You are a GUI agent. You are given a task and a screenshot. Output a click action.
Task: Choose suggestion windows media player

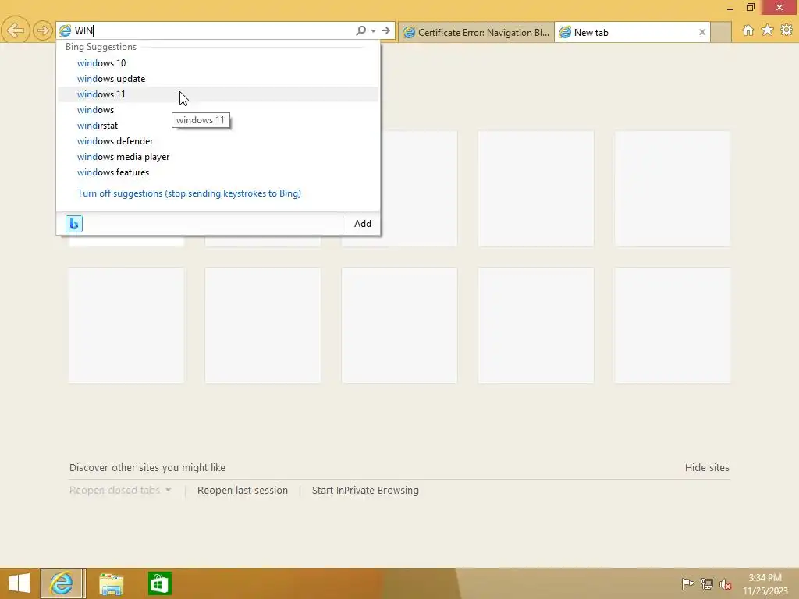218,156
